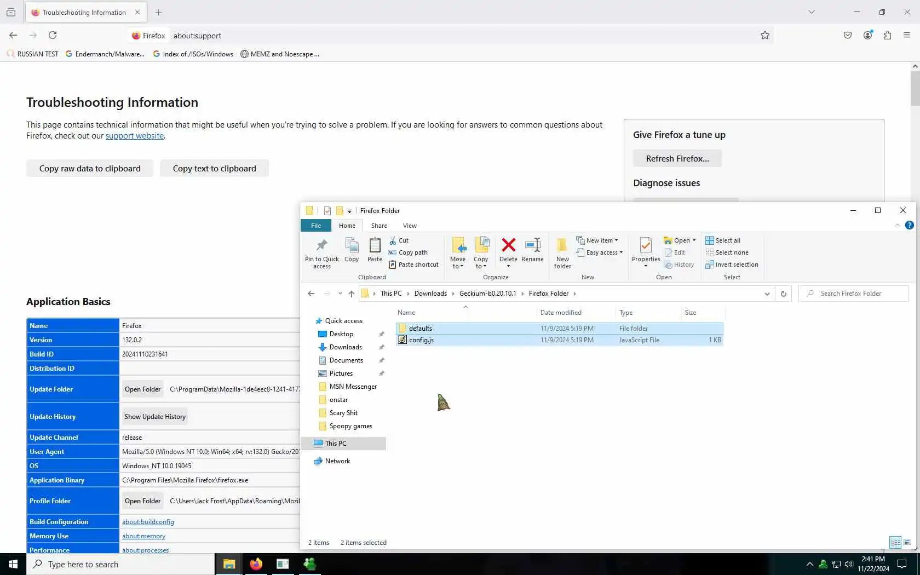
Task: Open the Copy to dropdown
Action: coord(481,253)
